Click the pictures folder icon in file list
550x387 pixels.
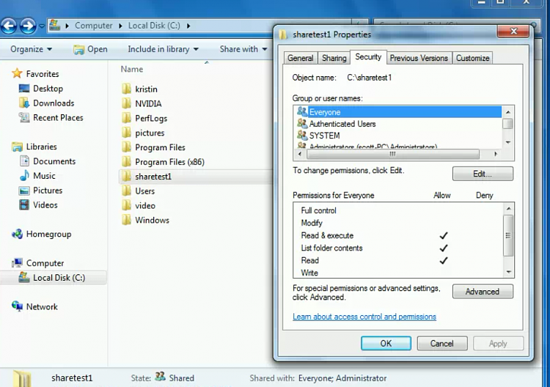point(126,133)
